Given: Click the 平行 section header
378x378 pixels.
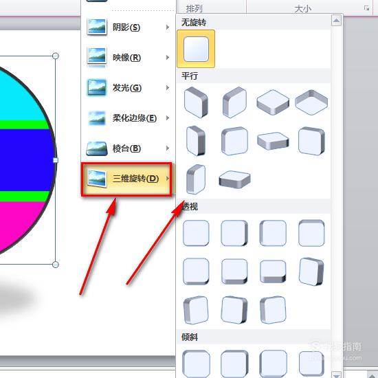Looking at the screenshot, I should (x=254, y=76).
